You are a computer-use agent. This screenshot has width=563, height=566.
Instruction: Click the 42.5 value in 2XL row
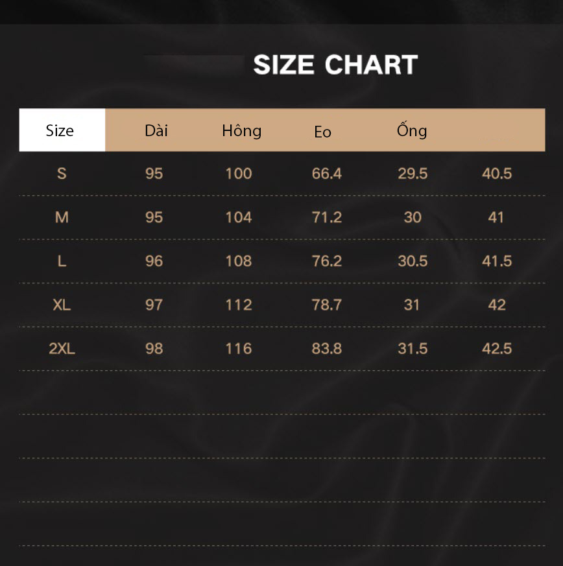(x=497, y=349)
